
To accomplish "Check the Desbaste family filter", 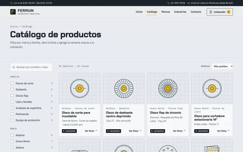I will pyautogui.click(x=12, y=89).
